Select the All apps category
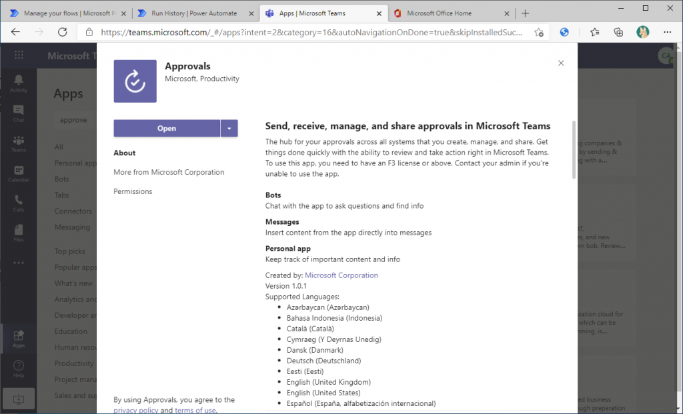The height and width of the screenshot is (414, 683). click(x=59, y=147)
